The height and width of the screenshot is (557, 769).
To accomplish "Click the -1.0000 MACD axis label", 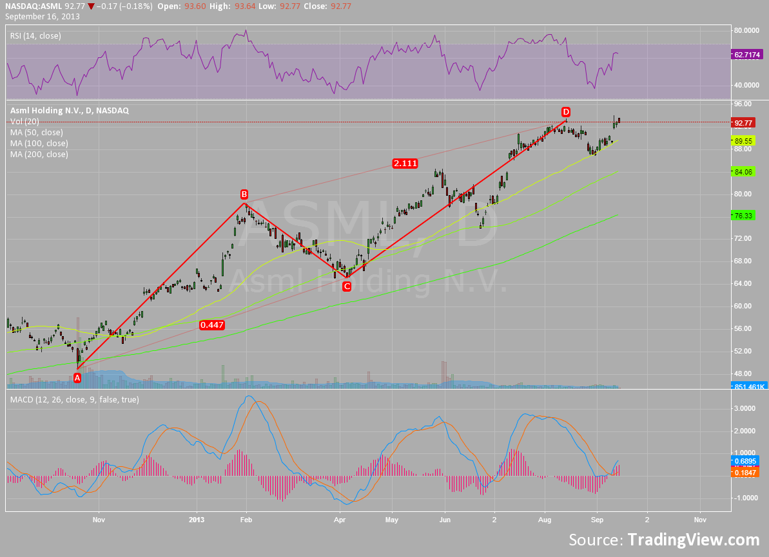I will pyautogui.click(x=744, y=498).
